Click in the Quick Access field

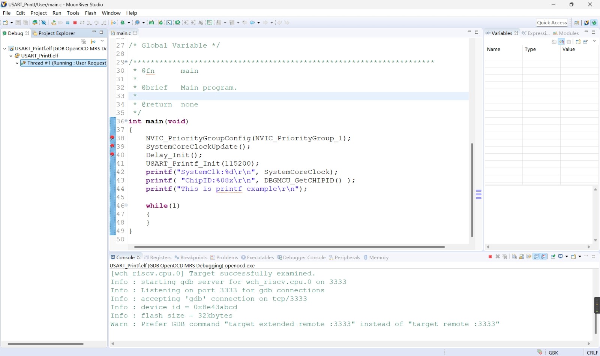tap(552, 22)
